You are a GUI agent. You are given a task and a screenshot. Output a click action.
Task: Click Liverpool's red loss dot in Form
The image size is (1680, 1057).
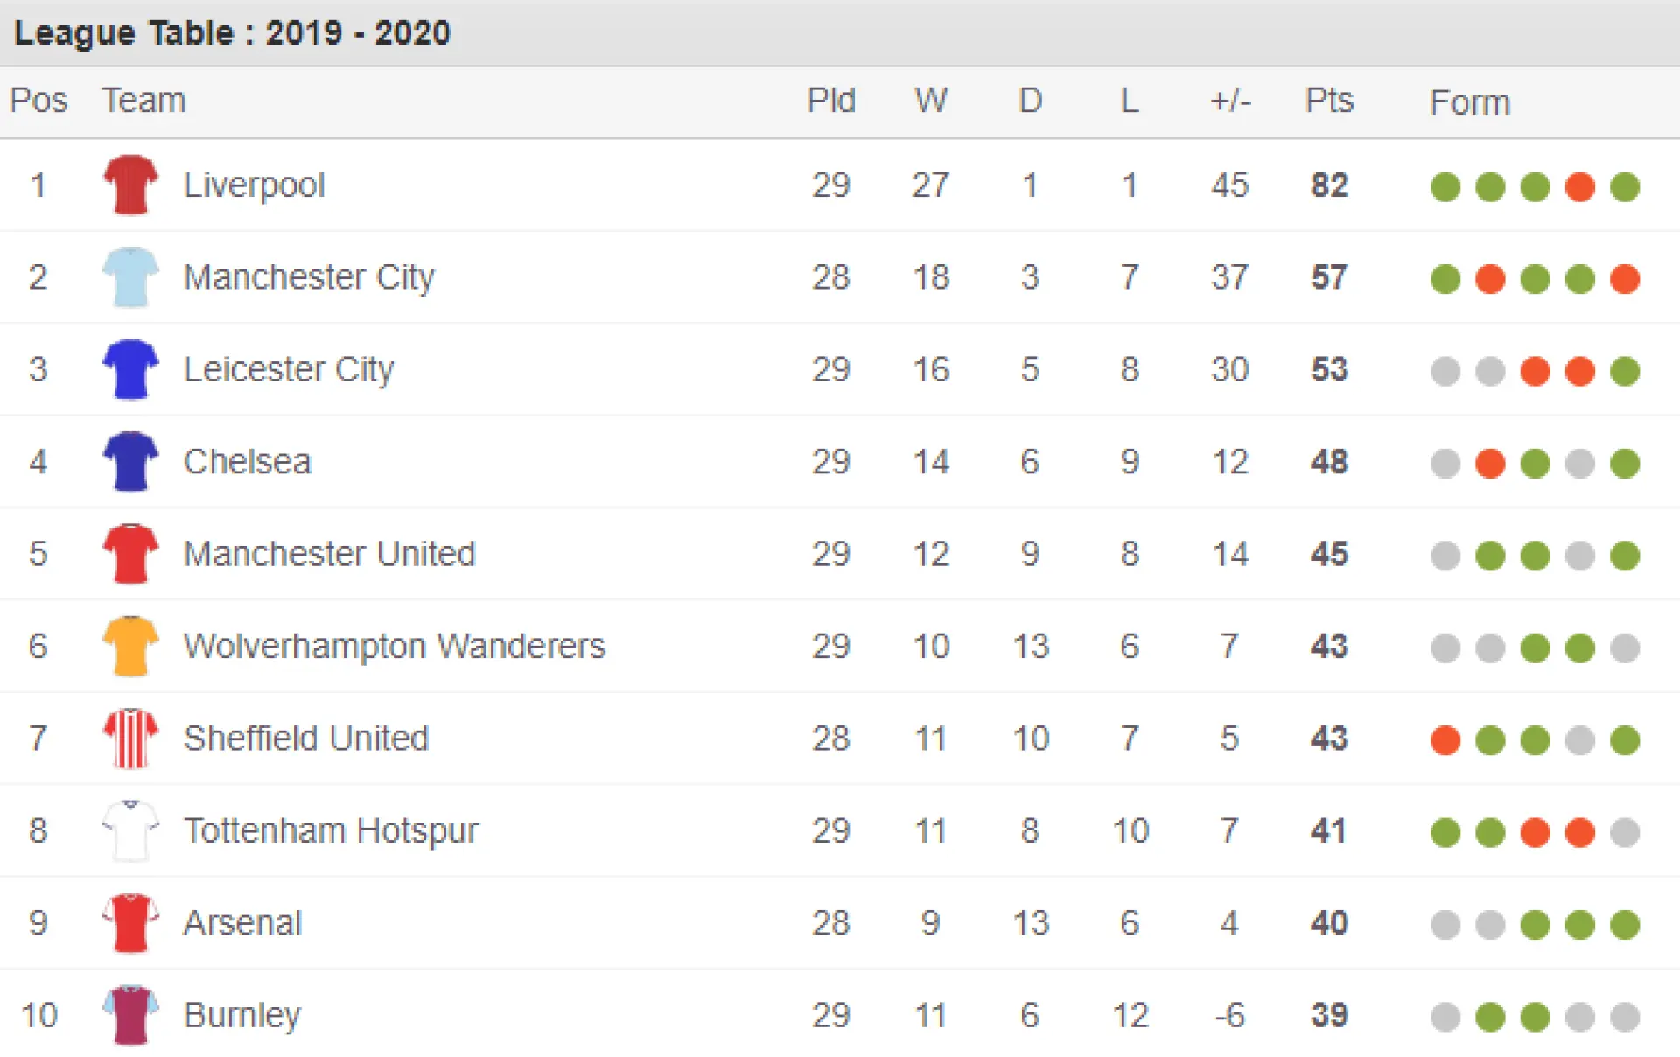(x=1579, y=186)
